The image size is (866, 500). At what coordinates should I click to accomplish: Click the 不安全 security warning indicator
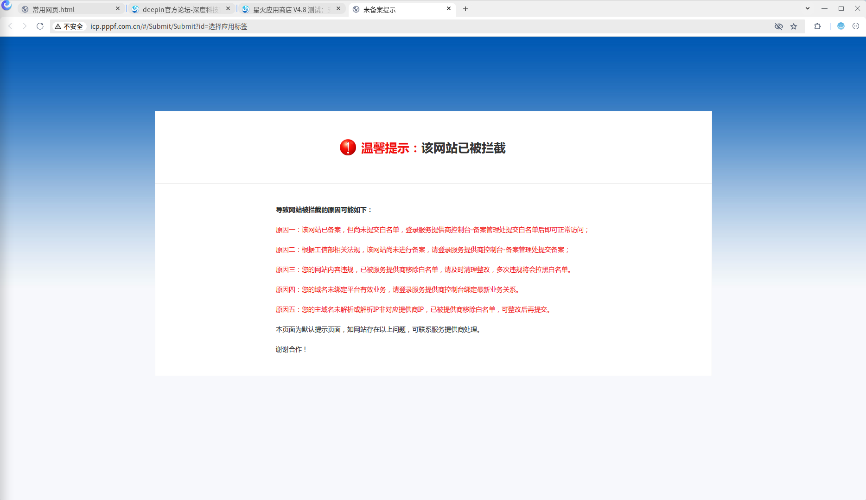point(69,26)
